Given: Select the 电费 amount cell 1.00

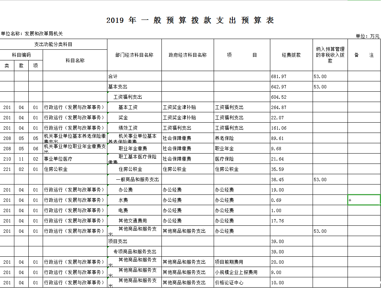Looking at the screenshot, I should coord(291,211).
